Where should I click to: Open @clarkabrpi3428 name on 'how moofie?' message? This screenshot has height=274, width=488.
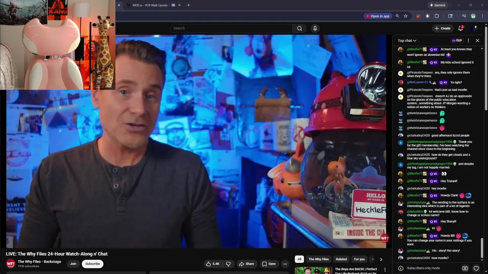418,258
